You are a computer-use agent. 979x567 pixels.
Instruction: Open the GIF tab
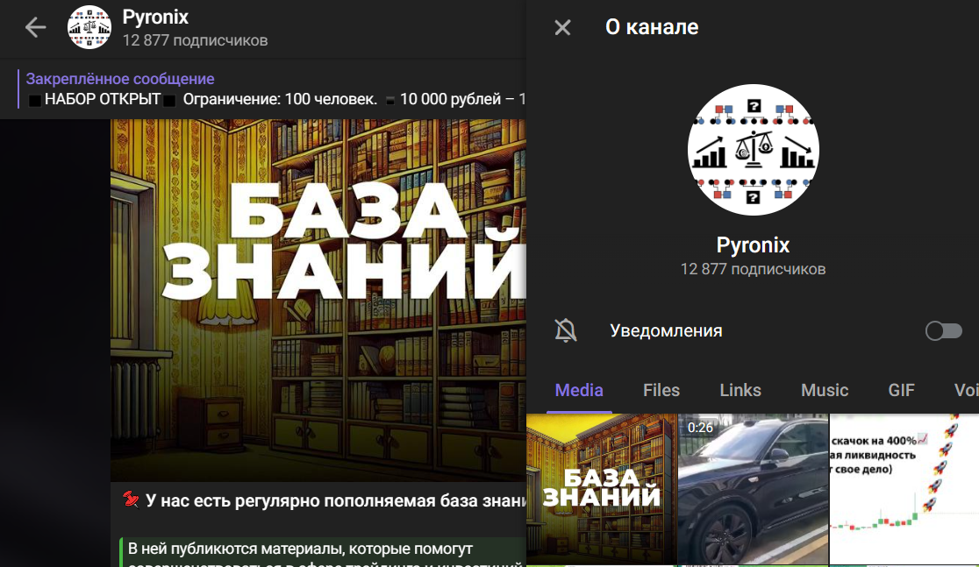click(x=901, y=390)
